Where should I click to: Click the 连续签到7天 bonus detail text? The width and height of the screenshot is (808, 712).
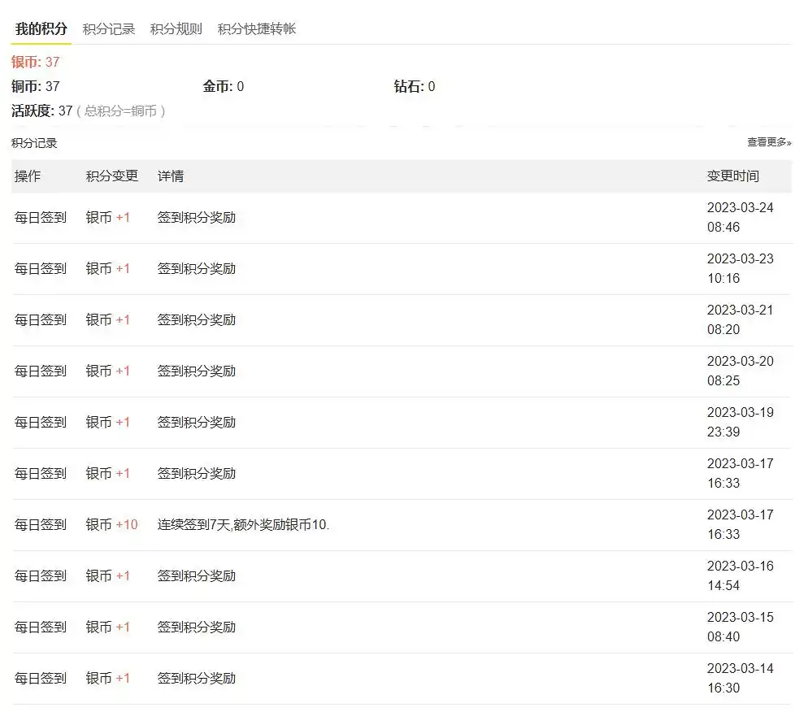point(244,525)
